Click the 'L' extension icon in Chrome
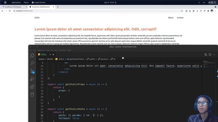218x122 pixels. tap(190, 11)
